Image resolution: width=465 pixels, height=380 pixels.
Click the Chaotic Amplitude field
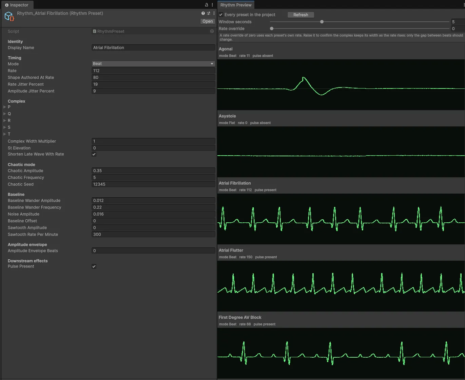153,171
